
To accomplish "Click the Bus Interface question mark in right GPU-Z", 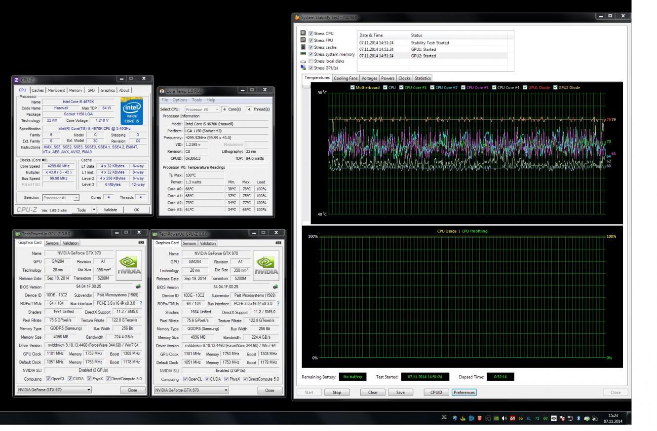I will [278, 304].
